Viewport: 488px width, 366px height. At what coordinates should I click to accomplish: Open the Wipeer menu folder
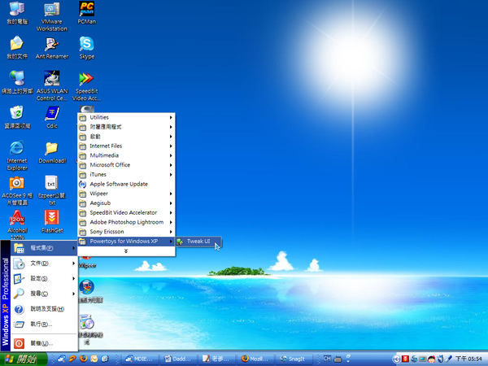pyautogui.click(x=126, y=194)
